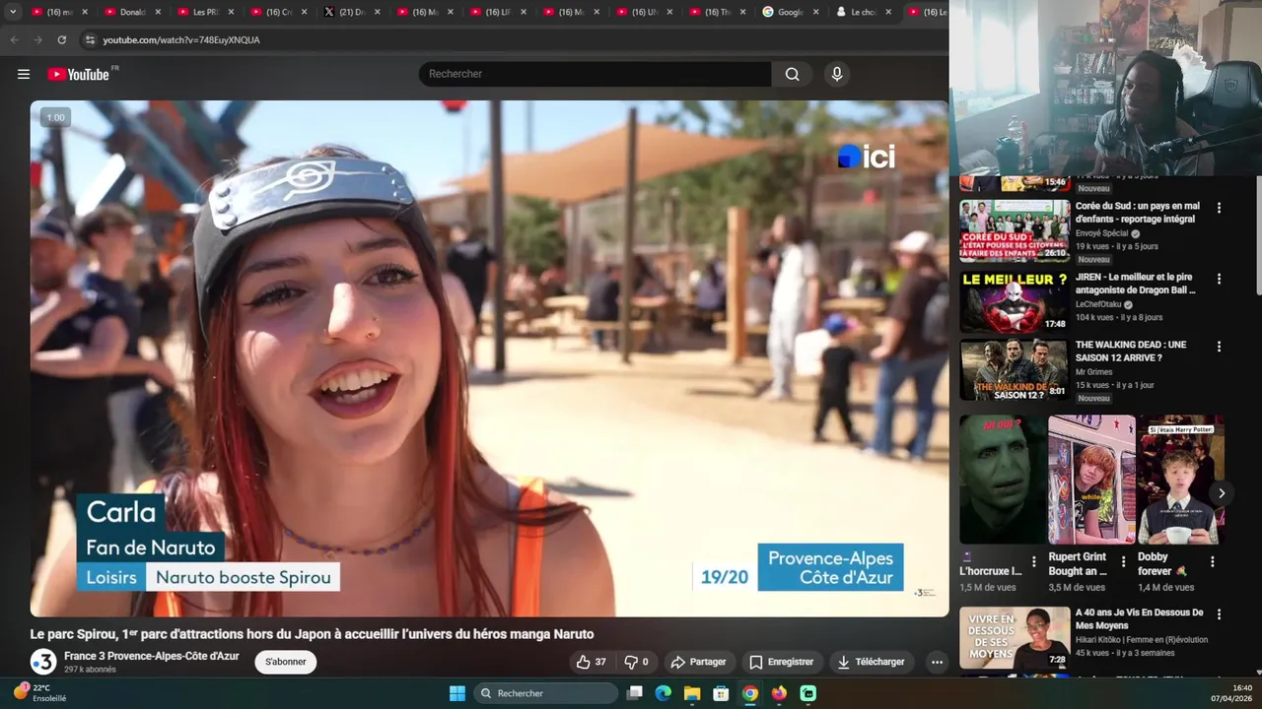
Task: Dislike the video with thumbs-down icon
Action: click(x=637, y=662)
